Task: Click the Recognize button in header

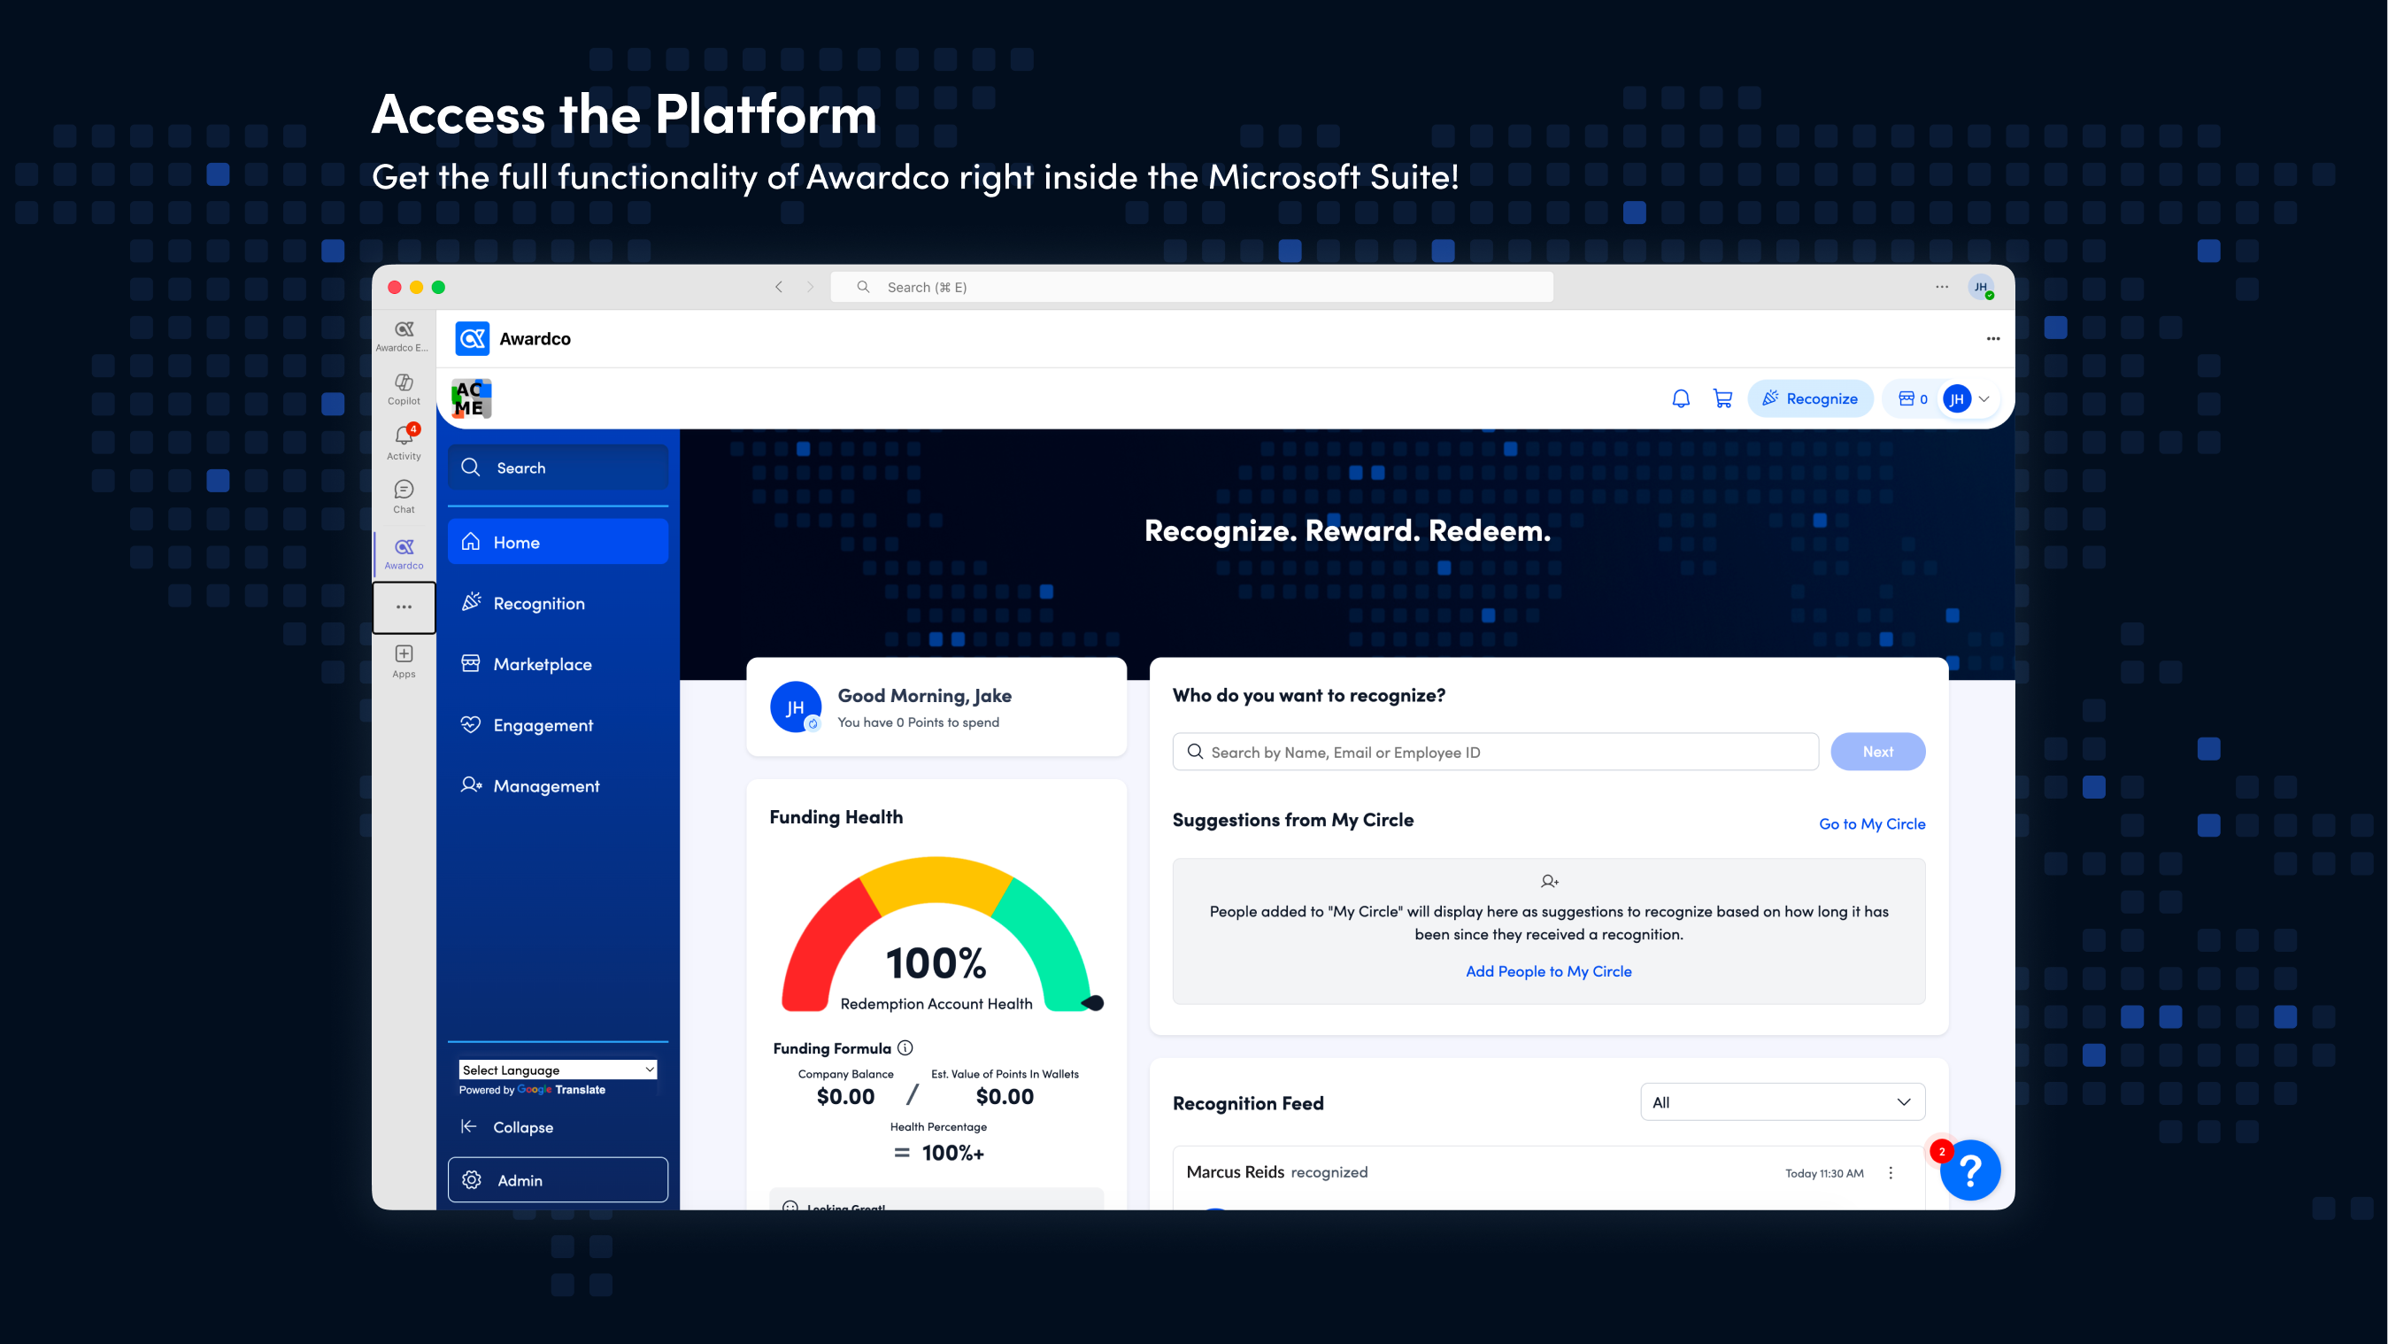Action: click(1809, 398)
